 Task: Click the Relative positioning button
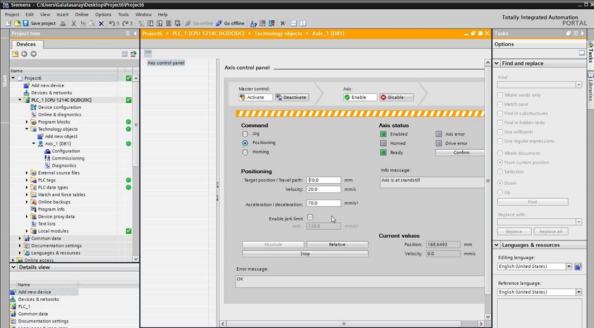coord(337,245)
